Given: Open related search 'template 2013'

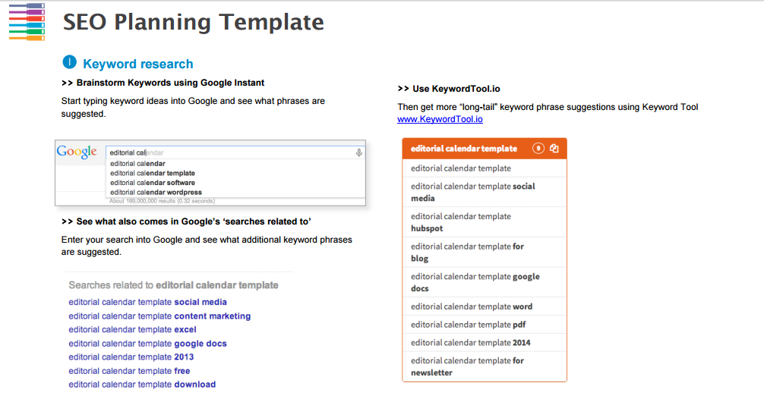Looking at the screenshot, I should [131, 356].
